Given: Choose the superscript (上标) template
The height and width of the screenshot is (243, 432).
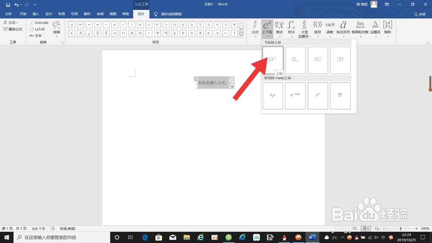Looking at the screenshot, I should coord(273,60).
